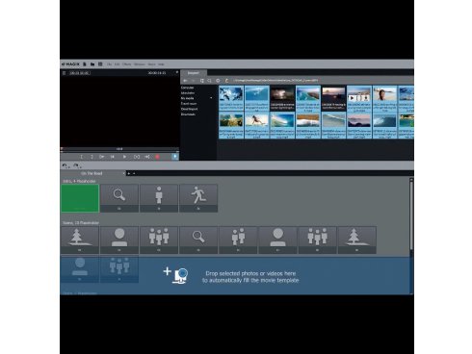Go back using the media browser back arrow
This screenshot has height=354, width=472.
coord(185,81)
